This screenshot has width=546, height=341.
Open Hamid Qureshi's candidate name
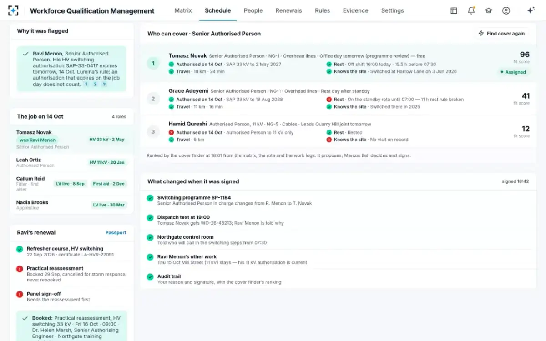(187, 124)
